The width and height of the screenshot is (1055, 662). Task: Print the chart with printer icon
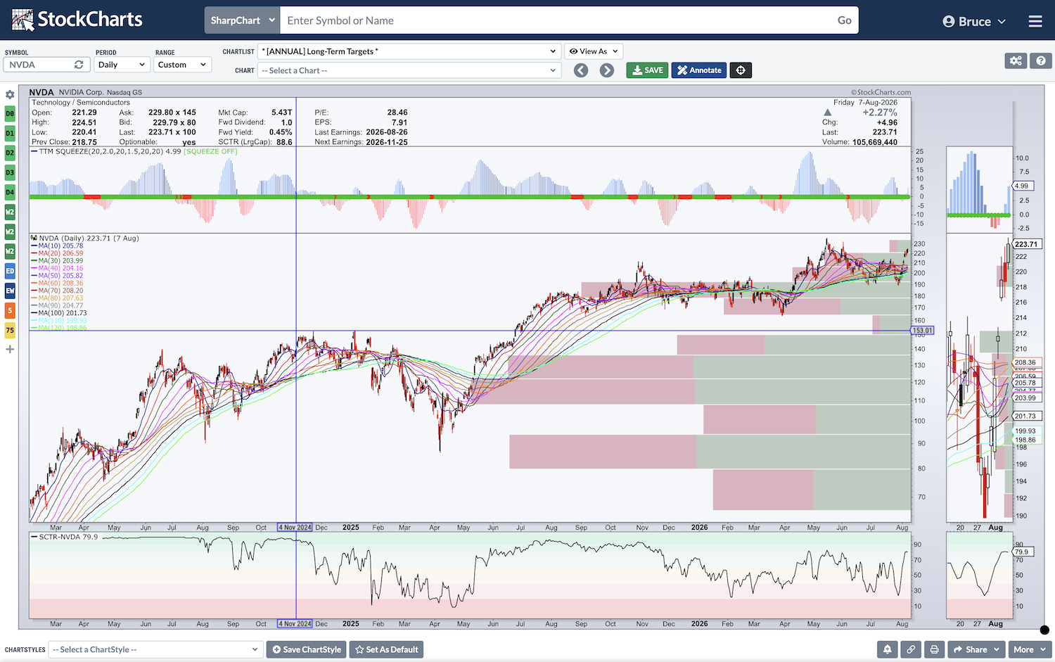coord(934,649)
